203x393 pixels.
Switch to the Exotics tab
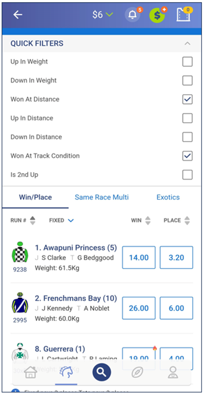tap(168, 197)
